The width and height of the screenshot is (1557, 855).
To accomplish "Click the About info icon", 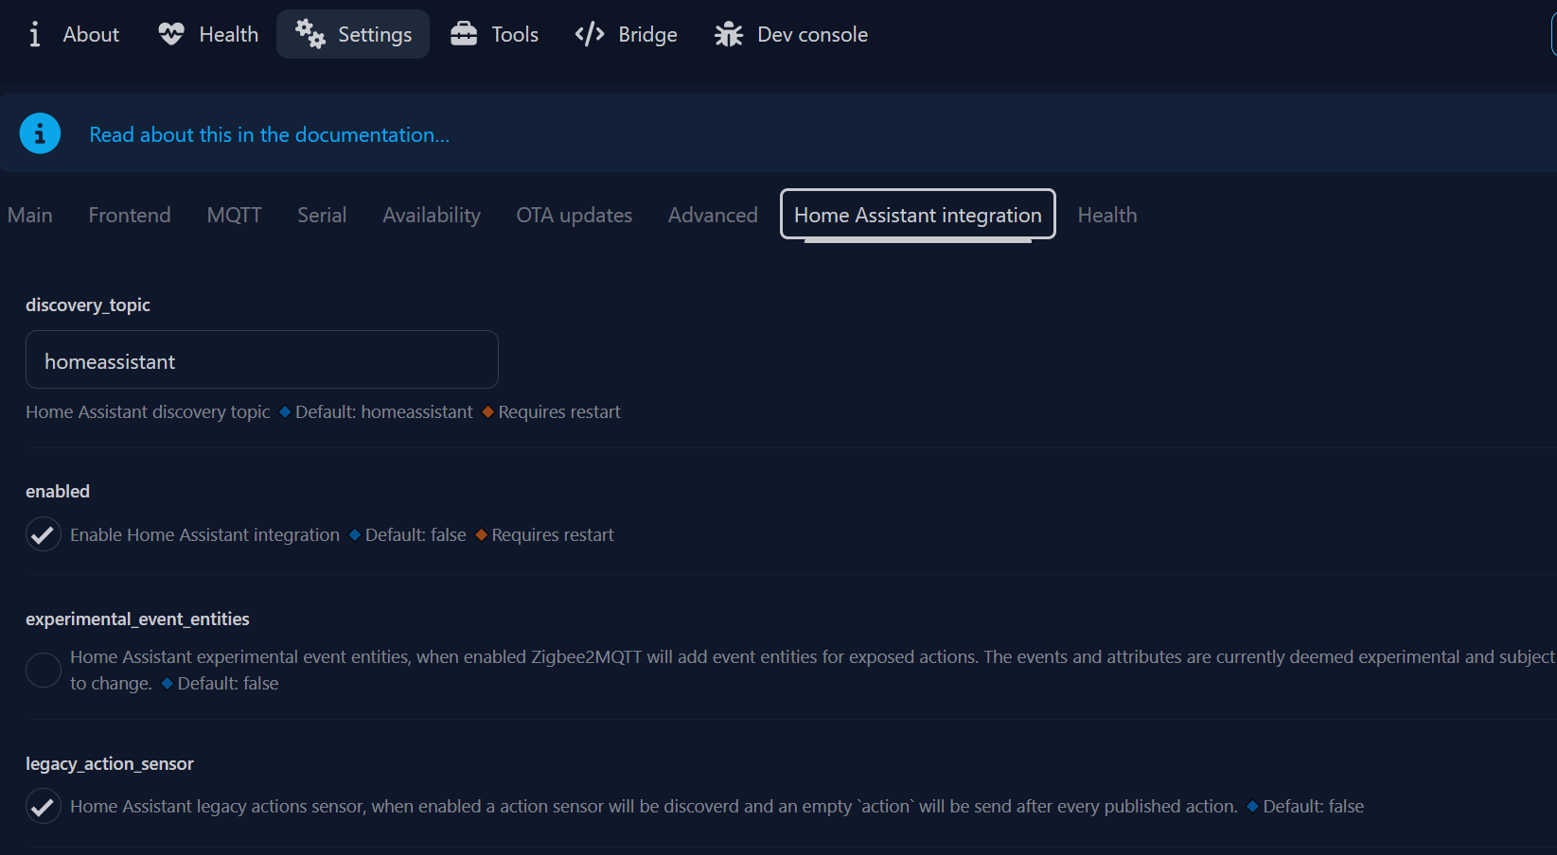I will click(35, 34).
